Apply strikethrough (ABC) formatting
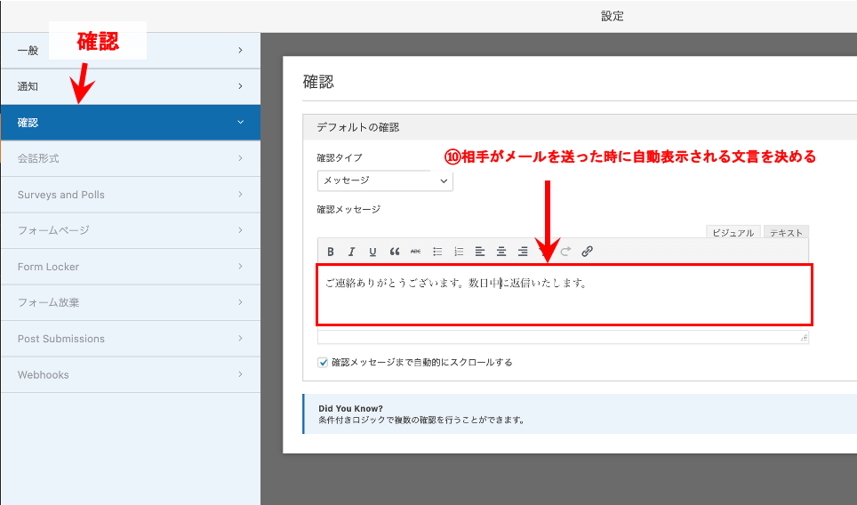Image resolution: width=857 pixels, height=505 pixels. pos(415,252)
